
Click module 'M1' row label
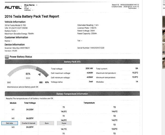[13, 110]
